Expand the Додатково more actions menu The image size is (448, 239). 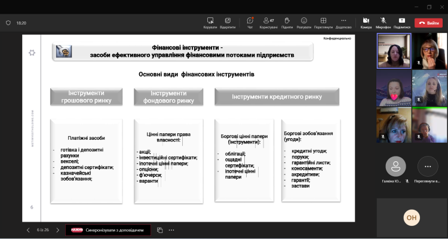tap(343, 22)
